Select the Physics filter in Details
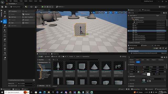Screen dimensions: 168x94 pyautogui.click(x=154, y=60)
